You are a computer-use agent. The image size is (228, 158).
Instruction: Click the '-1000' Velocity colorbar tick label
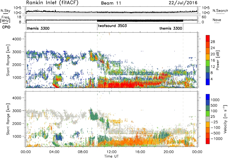pyautogui.click(x=216, y=139)
